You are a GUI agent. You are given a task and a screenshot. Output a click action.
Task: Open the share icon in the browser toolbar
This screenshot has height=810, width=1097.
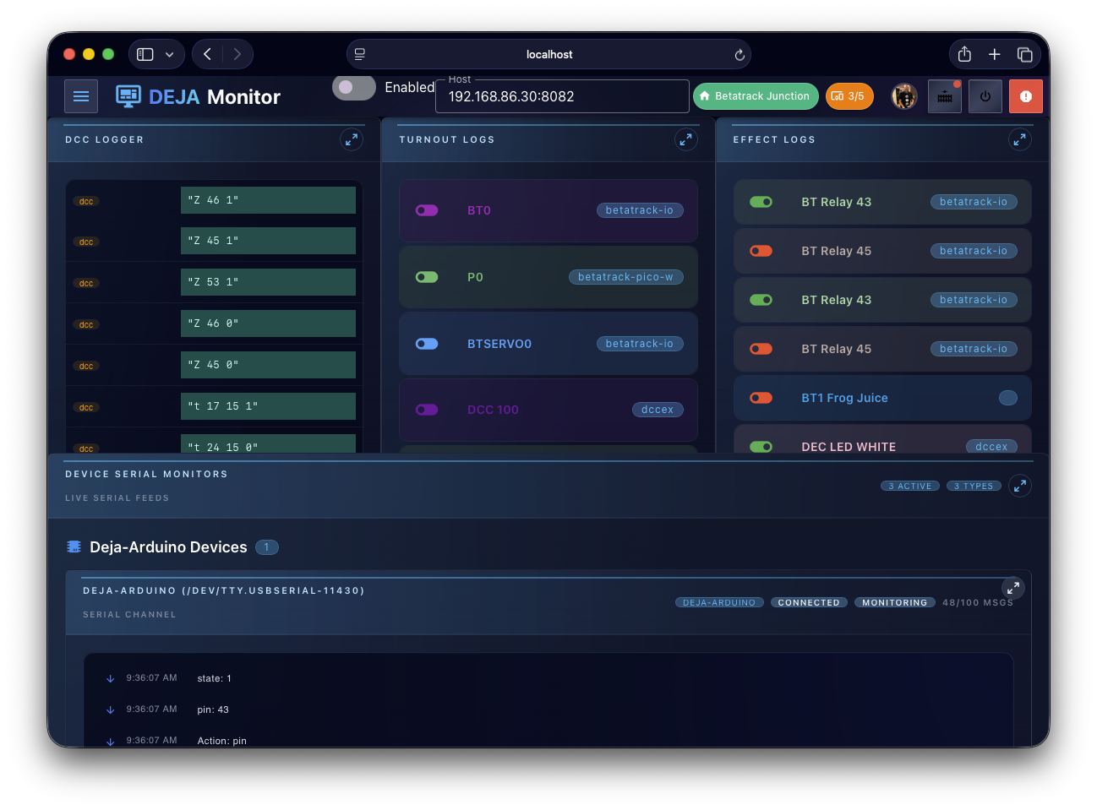[x=964, y=53]
